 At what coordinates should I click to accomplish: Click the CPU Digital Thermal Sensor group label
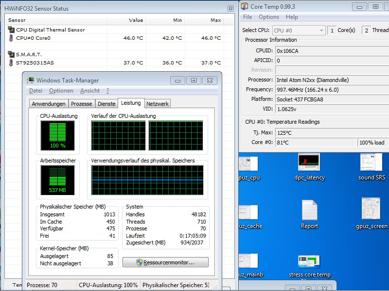(51, 30)
